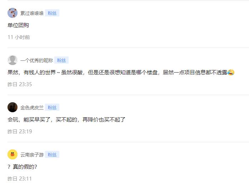Open the yellow duck avatar of 云南亲子游
Image resolution: width=249 pixels, height=188 pixels.
tap(13, 154)
